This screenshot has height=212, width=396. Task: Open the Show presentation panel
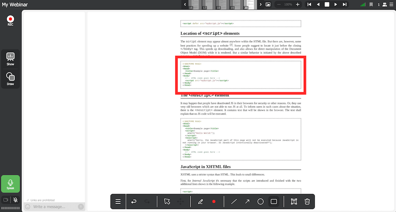pos(10,59)
